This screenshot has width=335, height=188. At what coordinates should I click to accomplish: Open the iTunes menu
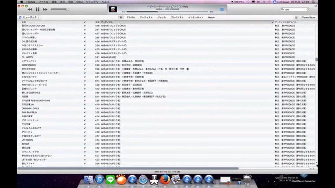coord(31,2)
